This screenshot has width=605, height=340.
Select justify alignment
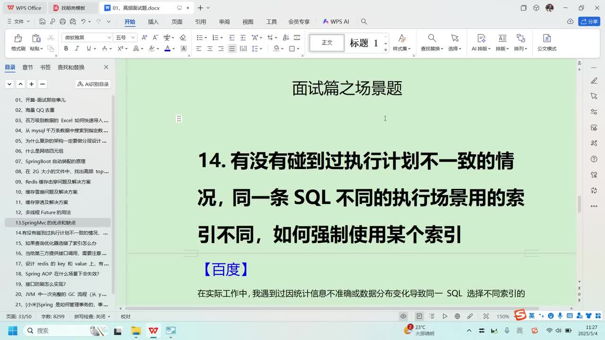click(x=232, y=49)
